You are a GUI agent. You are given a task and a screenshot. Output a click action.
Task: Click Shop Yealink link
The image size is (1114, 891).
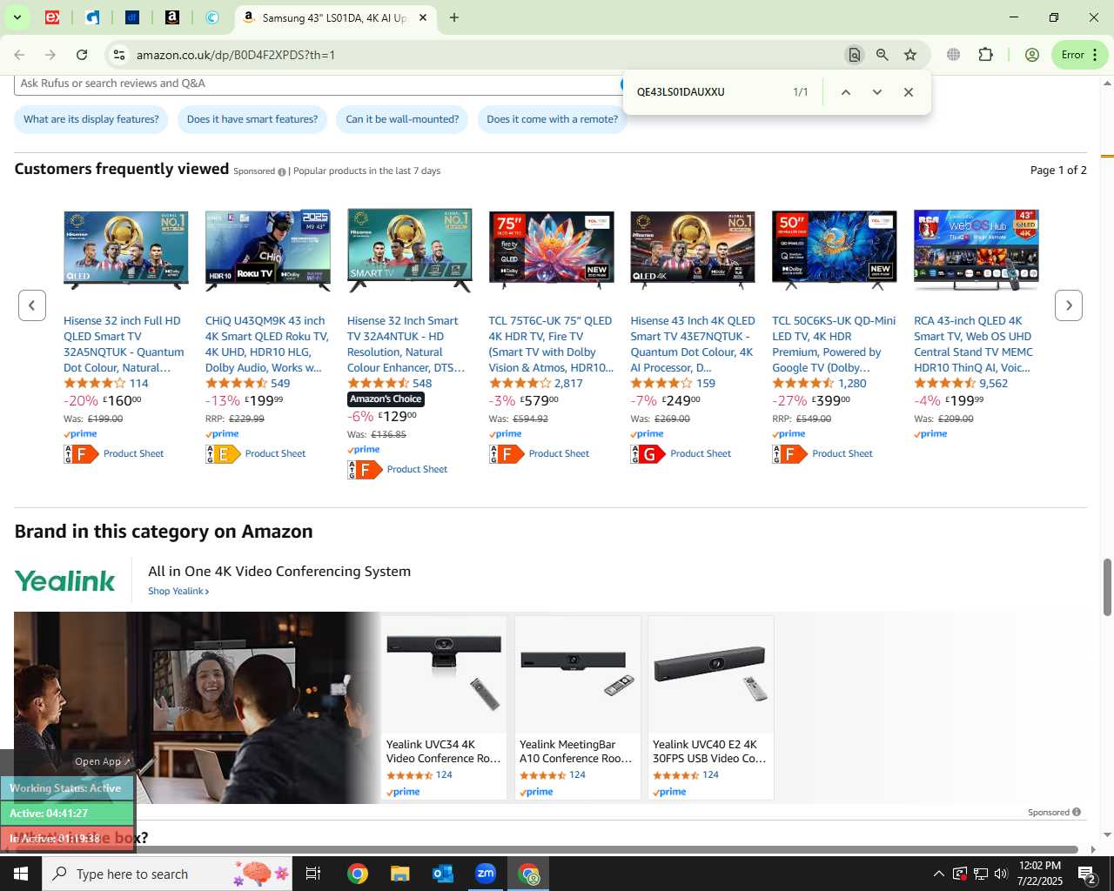pos(178,591)
